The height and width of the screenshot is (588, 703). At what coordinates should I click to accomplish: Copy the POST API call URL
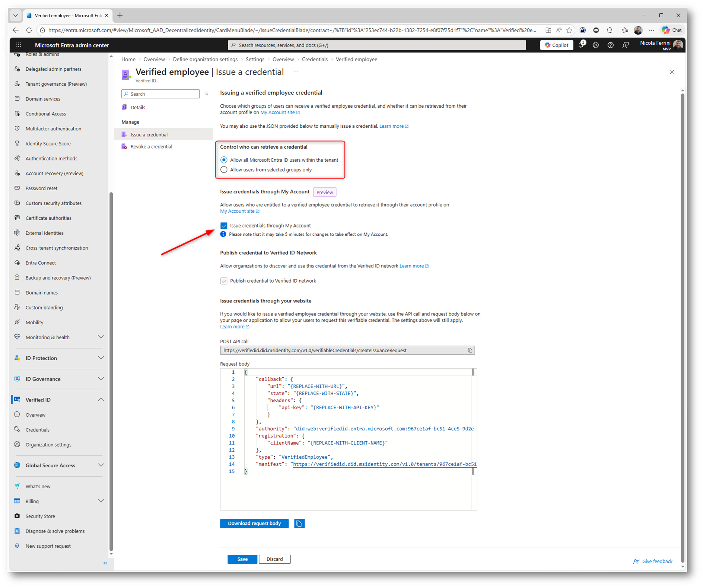click(x=470, y=350)
